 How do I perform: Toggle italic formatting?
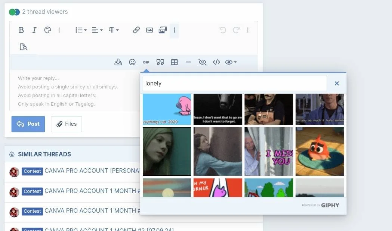click(34, 30)
